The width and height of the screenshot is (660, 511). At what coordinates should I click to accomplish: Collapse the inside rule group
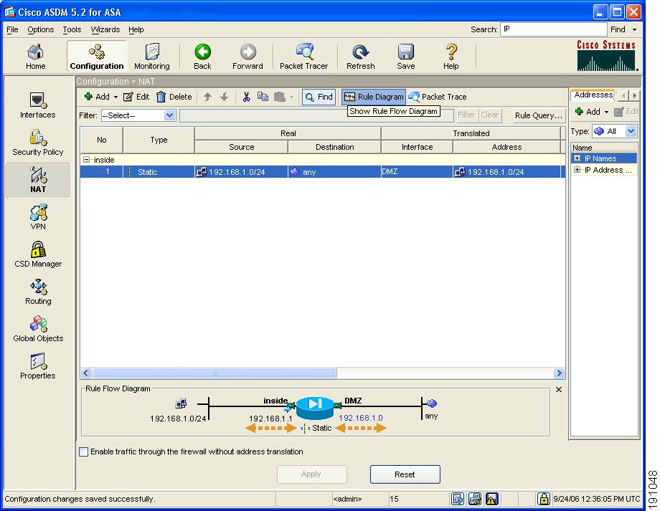point(86,159)
